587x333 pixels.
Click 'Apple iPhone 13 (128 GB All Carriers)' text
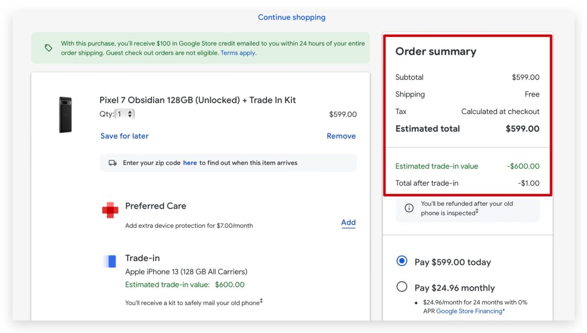[186, 271]
